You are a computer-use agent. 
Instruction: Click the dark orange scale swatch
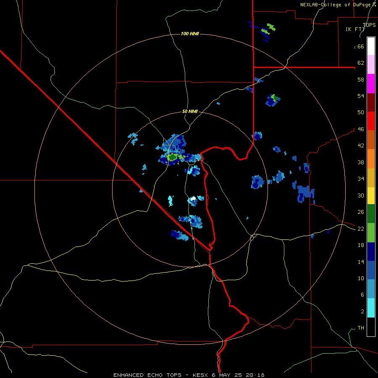tap(371, 139)
